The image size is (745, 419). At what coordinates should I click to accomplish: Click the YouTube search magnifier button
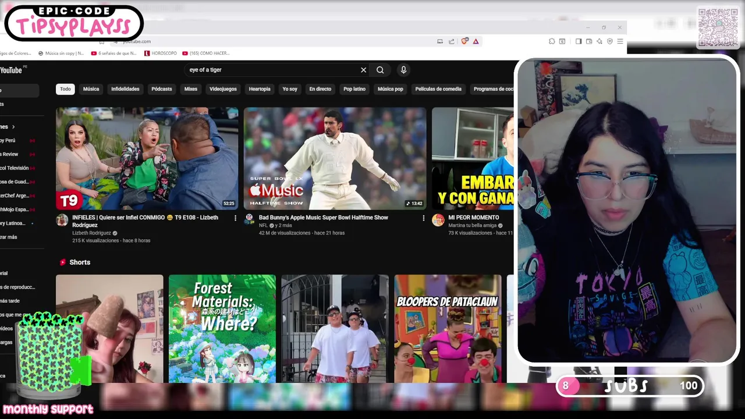pyautogui.click(x=380, y=70)
